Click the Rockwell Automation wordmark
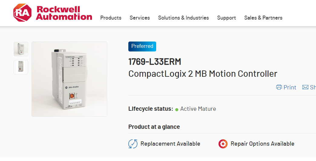 tap(64, 13)
